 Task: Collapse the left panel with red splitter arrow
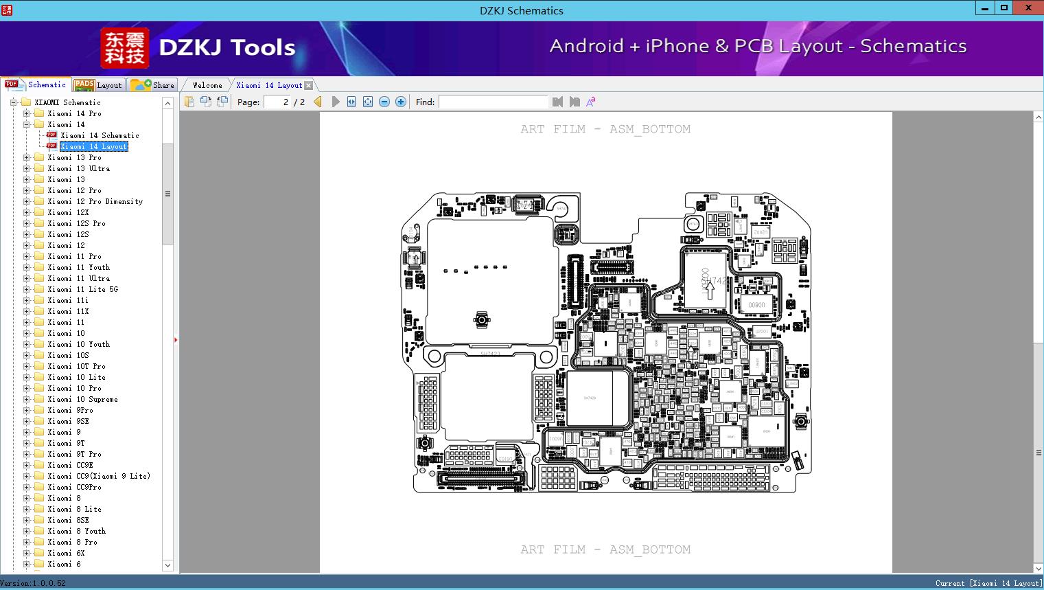(176, 339)
